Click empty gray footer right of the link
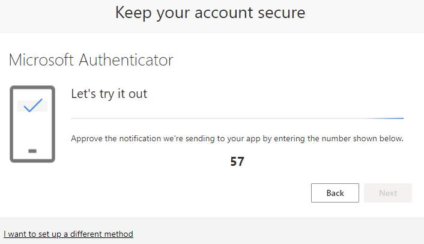This screenshot has width=424, height=244. click(x=288, y=234)
